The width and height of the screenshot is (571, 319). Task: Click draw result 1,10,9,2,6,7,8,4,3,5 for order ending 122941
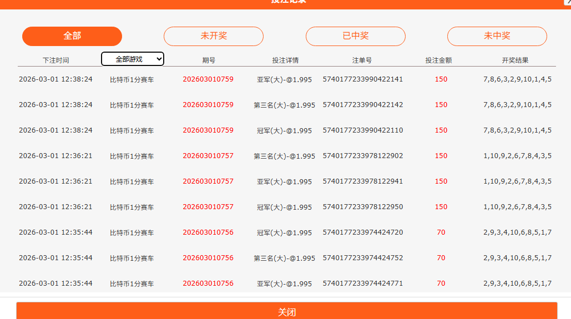(517, 181)
